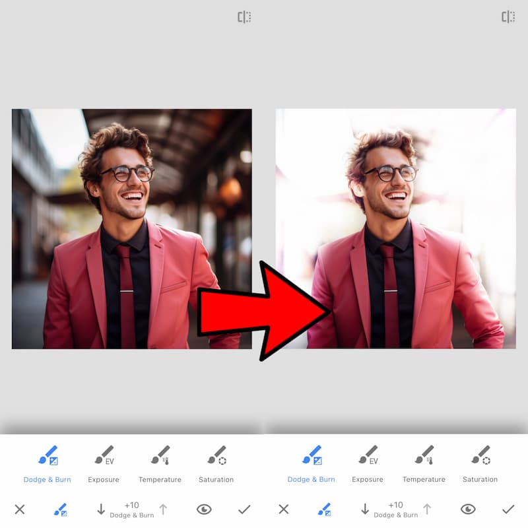Cancel left panel edits with the X

click(20, 510)
